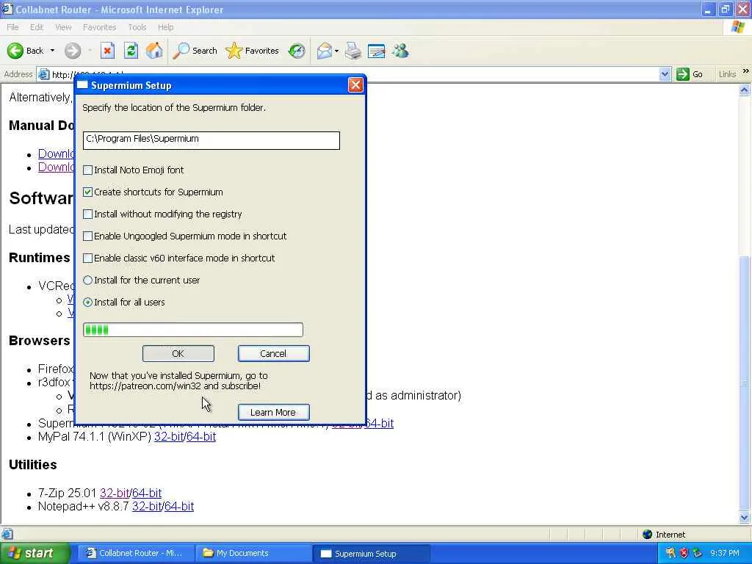Open the Search magnifier toolbar button

coord(195,51)
